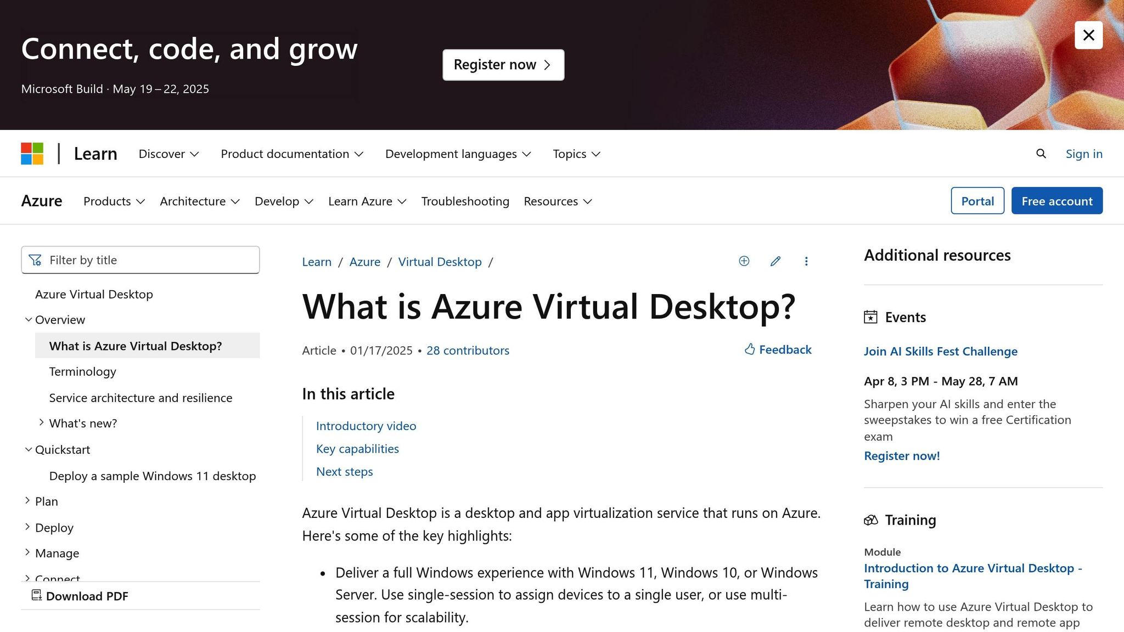Viewport: 1124px width, 632px height.
Task: Click the Register now banner button
Action: [503, 65]
